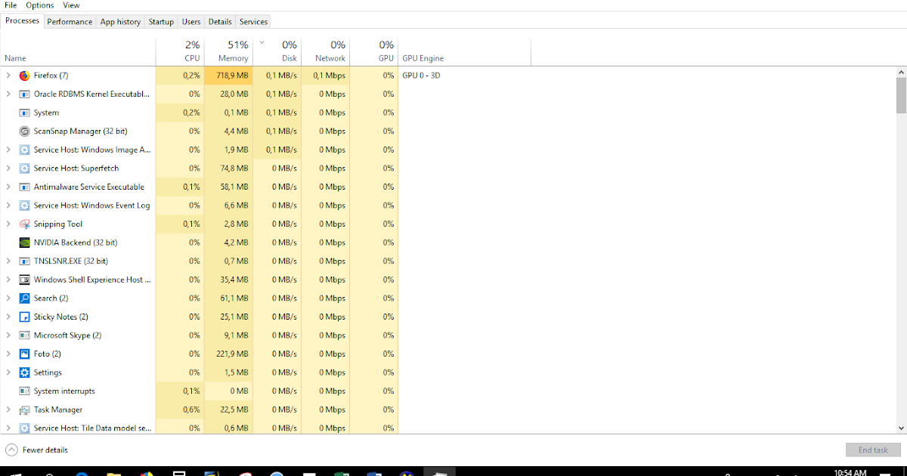This screenshot has height=476, width=907.
Task: Click the ScanSnap Manager (32 bit) icon
Action: click(x=24, y=131)
